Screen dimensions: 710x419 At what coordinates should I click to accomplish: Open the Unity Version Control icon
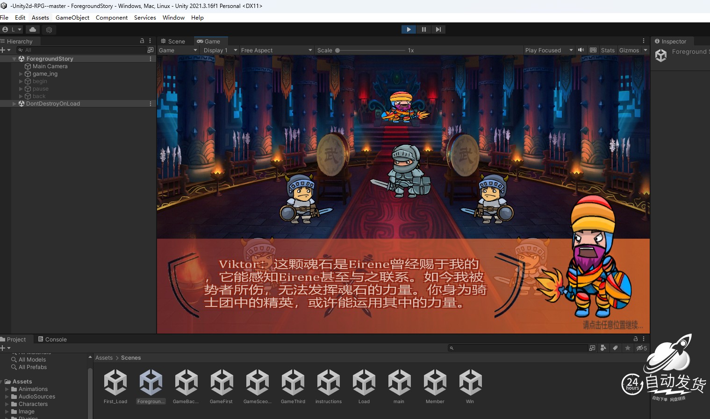click(x=49, y=29)
